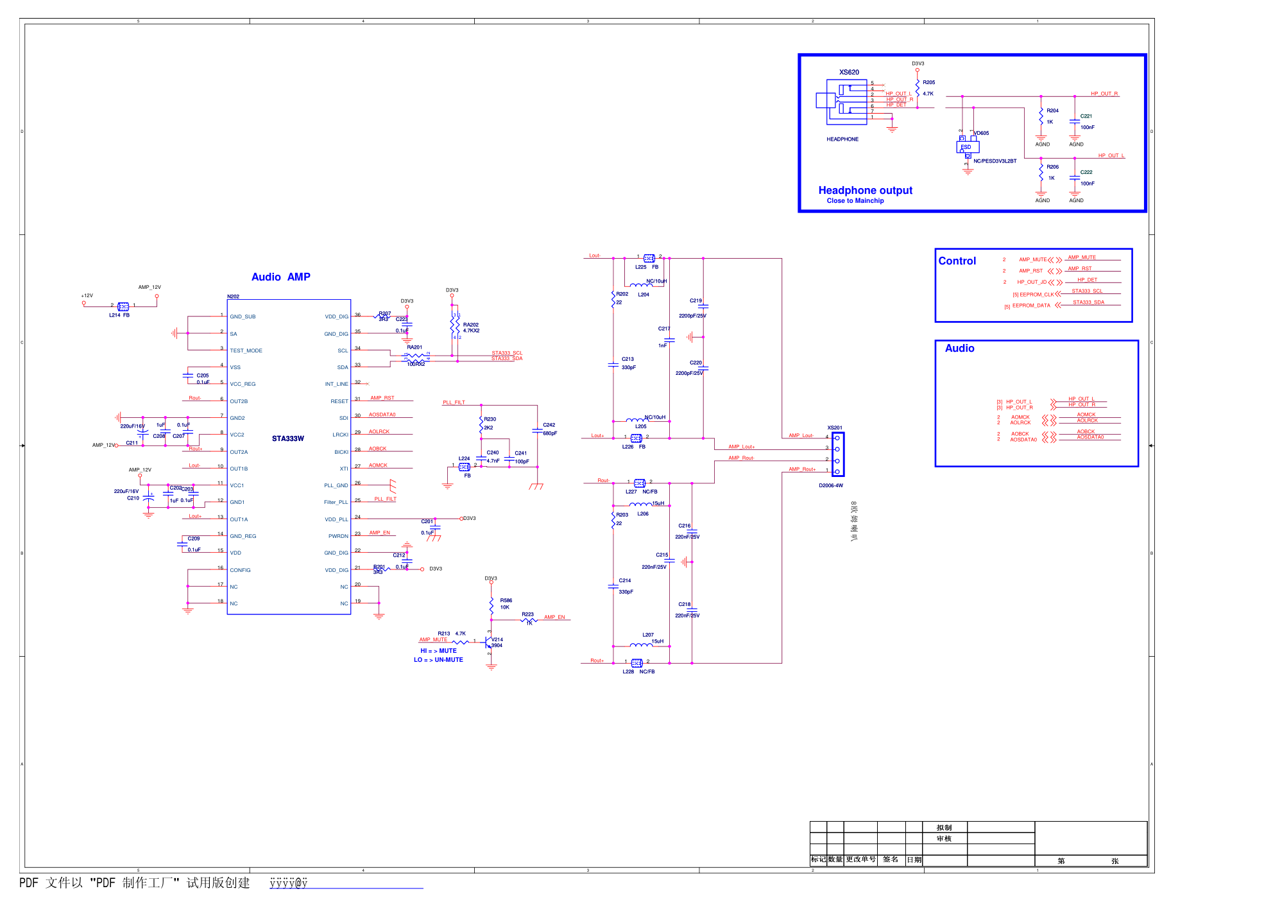Image resolution: width=1273 pixels, height=900 pixels.
Task: Click the STA333W chip label
Action: (287, 439)
